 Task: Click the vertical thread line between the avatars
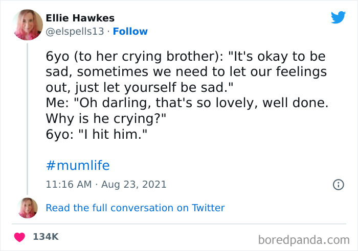[x=27, y=117]
